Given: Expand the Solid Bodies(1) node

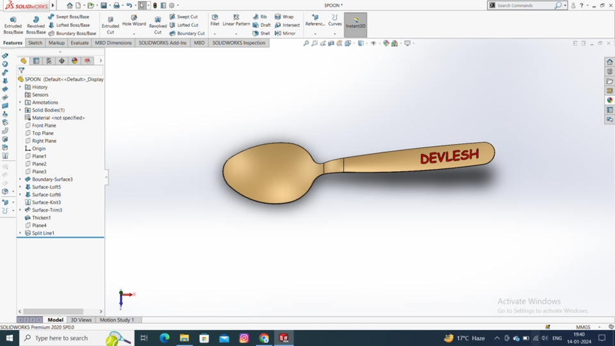Looking at the screenshot, I should click(x=20, y=110).
